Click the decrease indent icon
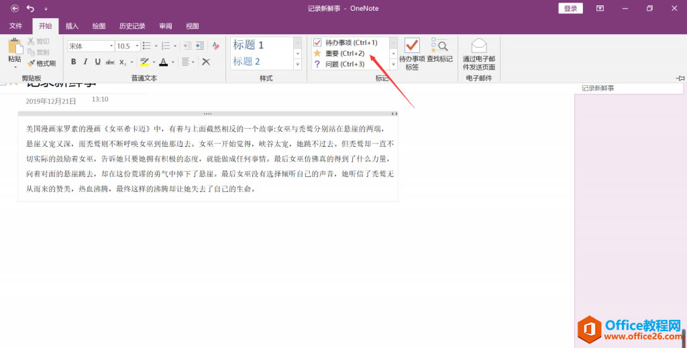Image resolution: width=687 pixels, height=348 pixels. click(x=188, y=46)
